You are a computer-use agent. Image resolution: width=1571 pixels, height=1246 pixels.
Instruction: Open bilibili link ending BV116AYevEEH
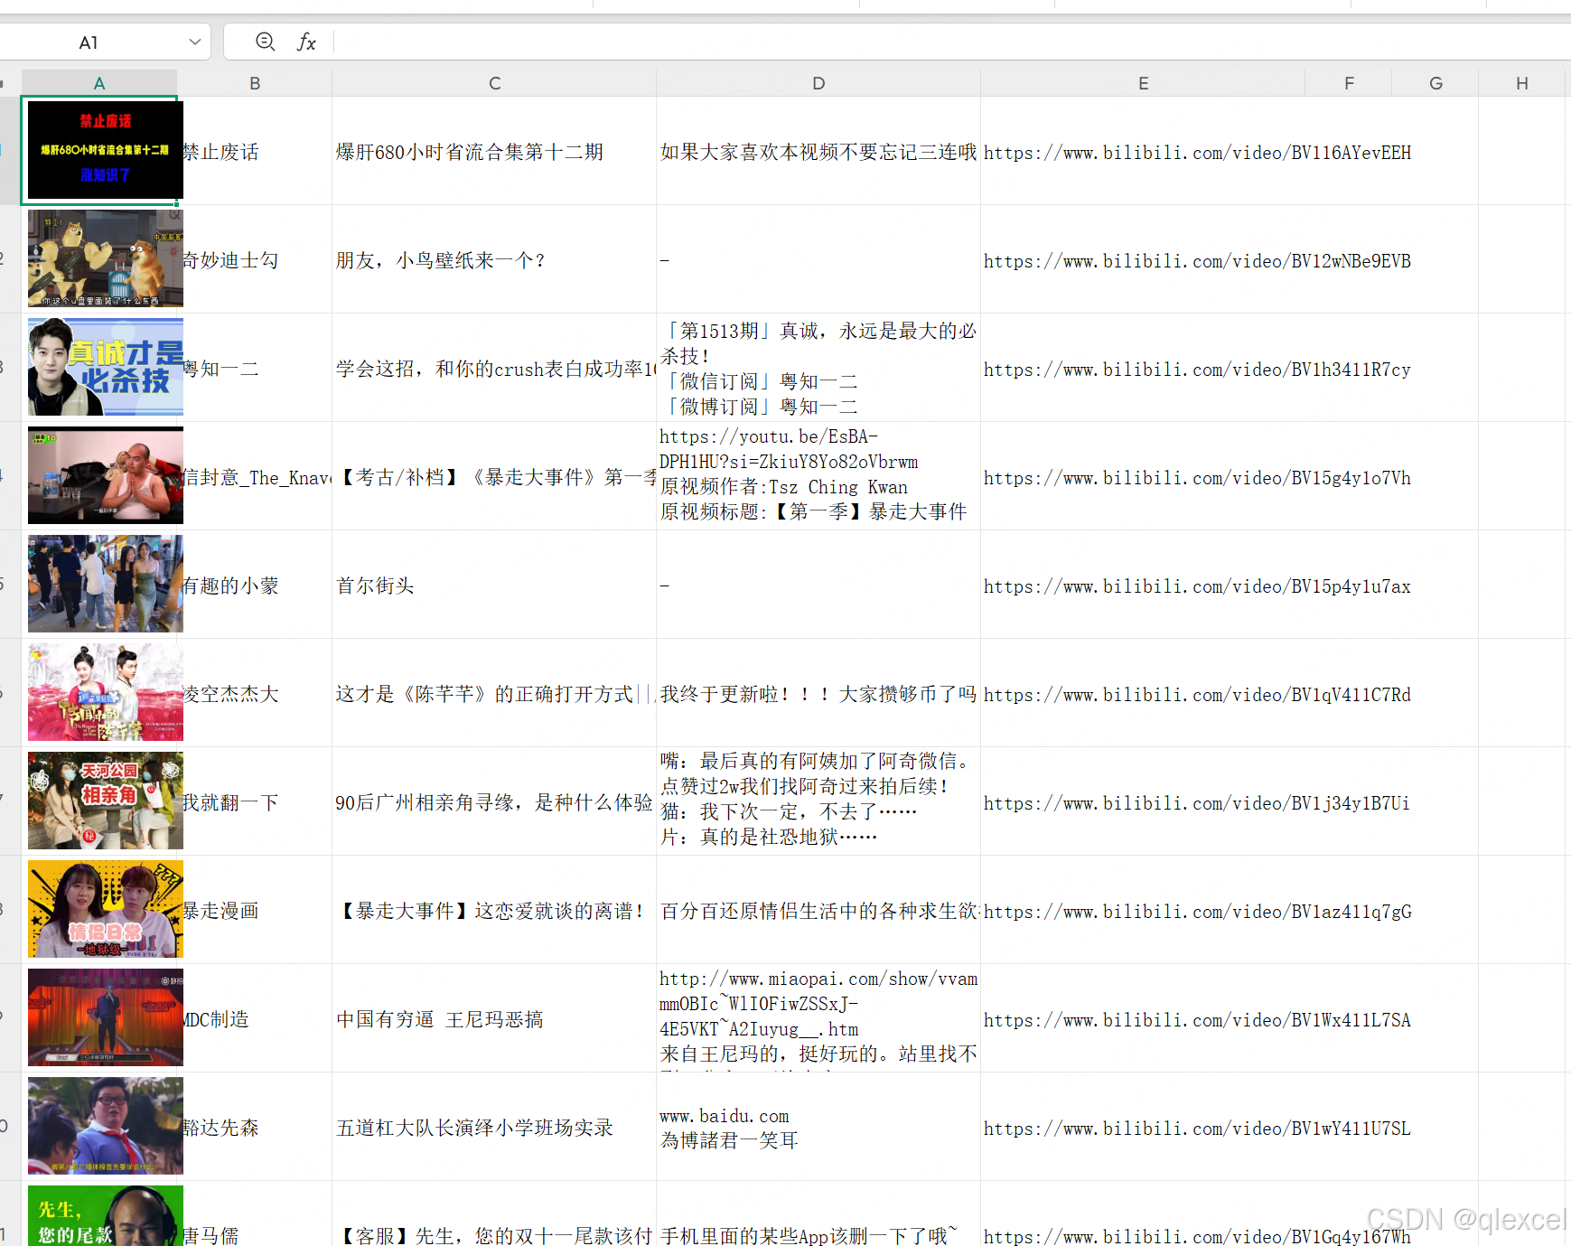[1197, 153]
